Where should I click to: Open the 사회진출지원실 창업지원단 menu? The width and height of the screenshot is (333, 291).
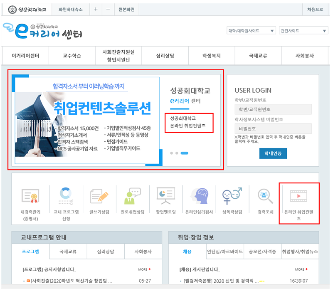point(118,56)
